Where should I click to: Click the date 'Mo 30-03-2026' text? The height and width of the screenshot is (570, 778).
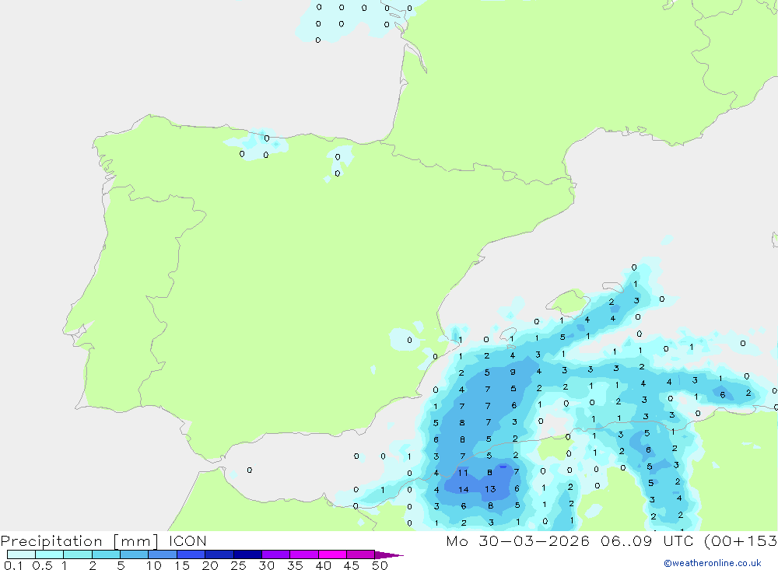coord(517,541)
